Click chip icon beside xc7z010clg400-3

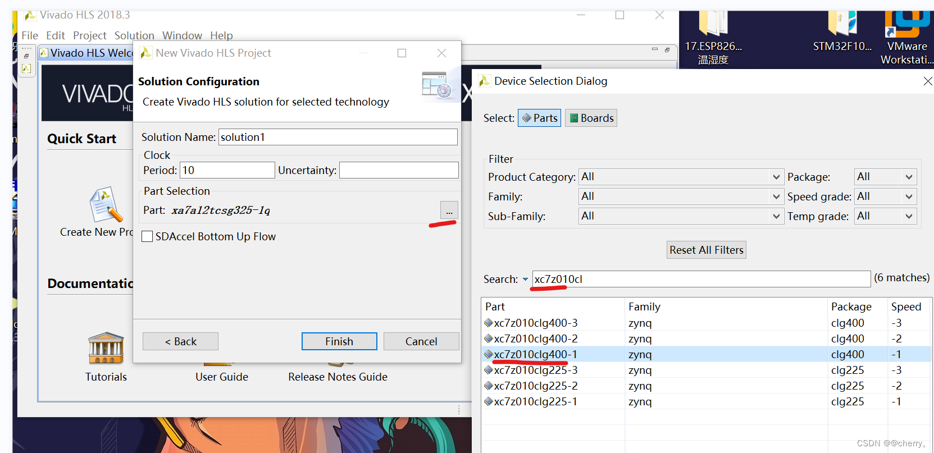[x=488, y=323]
